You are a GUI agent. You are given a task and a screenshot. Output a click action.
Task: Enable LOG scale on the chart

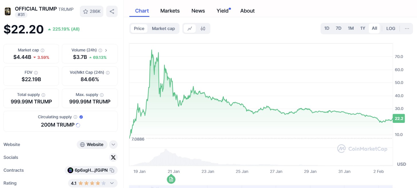(x=390, y=28)
